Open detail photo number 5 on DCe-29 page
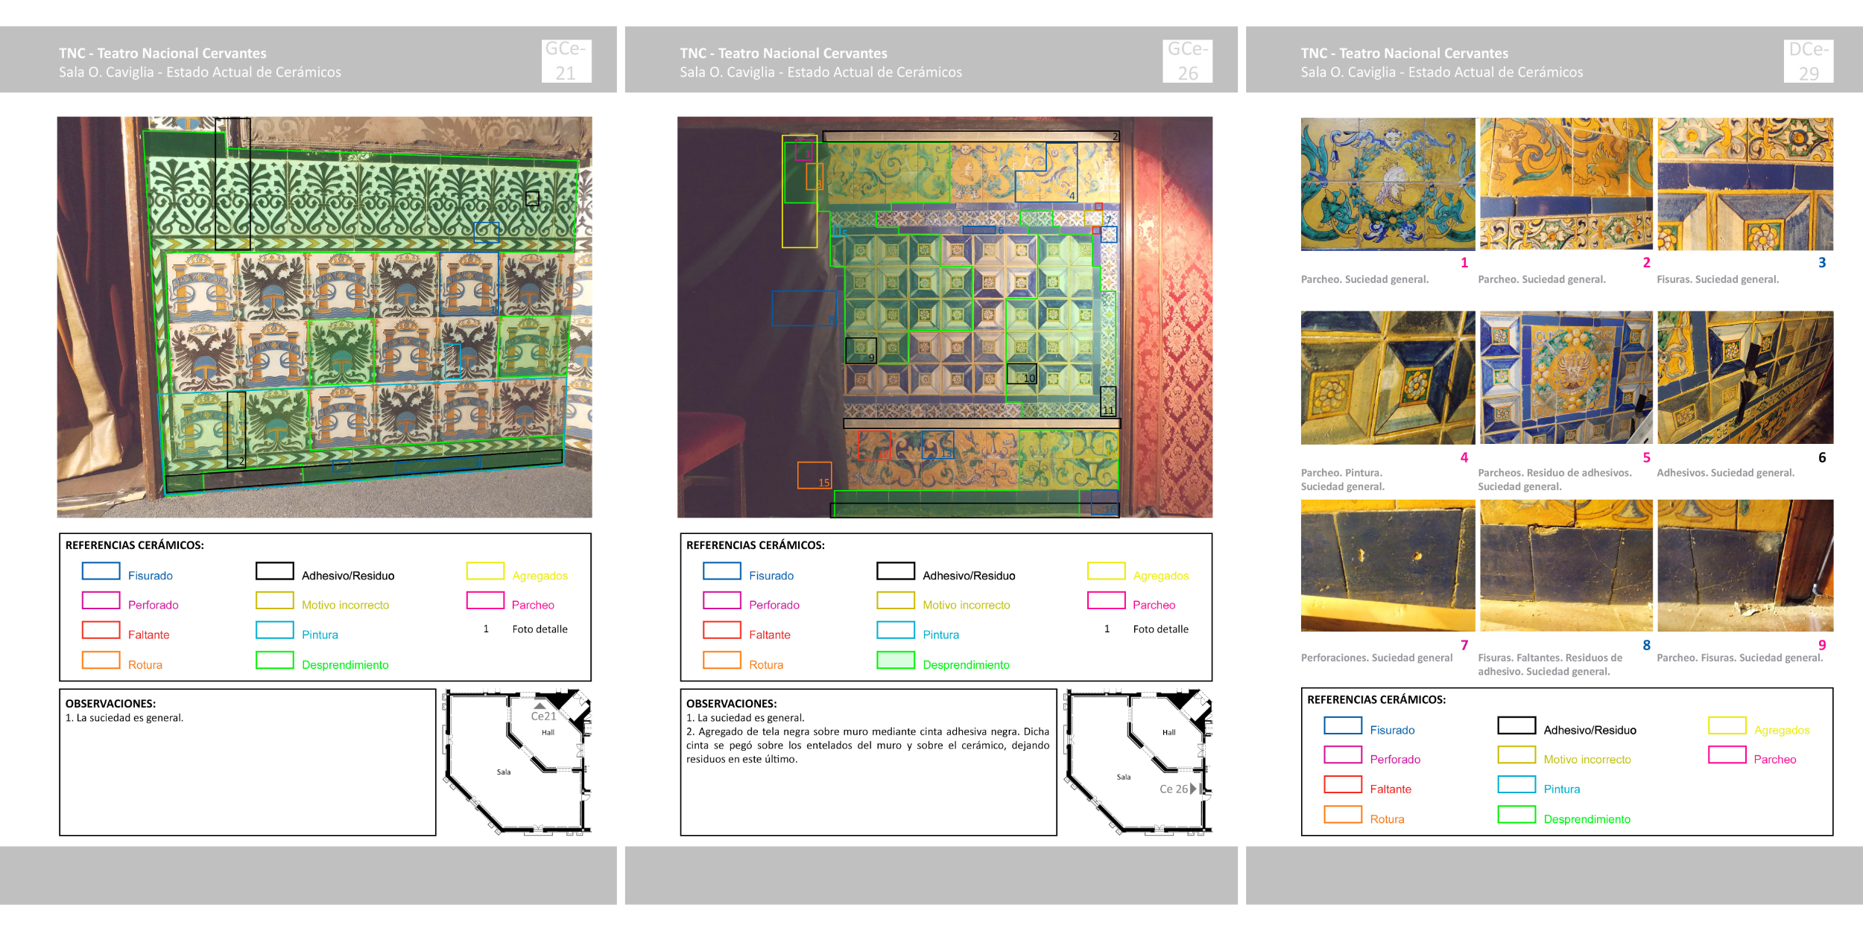The height and width of the screenshot is (931, 1863). (1566, 378)
